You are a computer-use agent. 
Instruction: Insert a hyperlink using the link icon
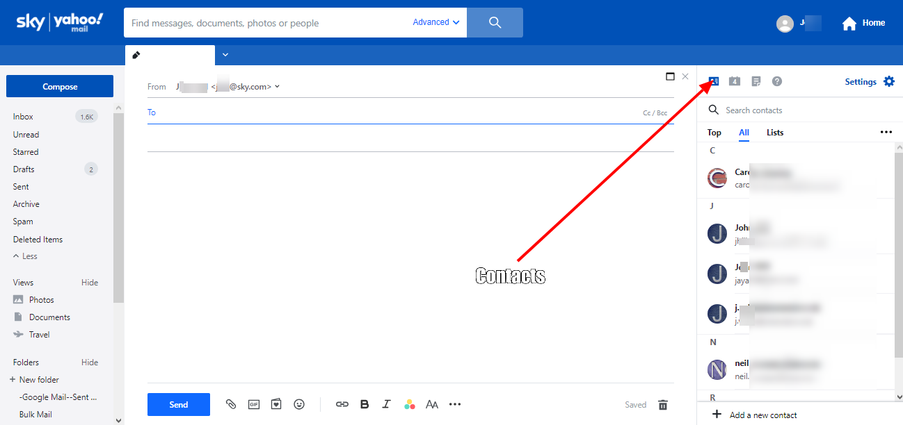click(x=342, y=404)
